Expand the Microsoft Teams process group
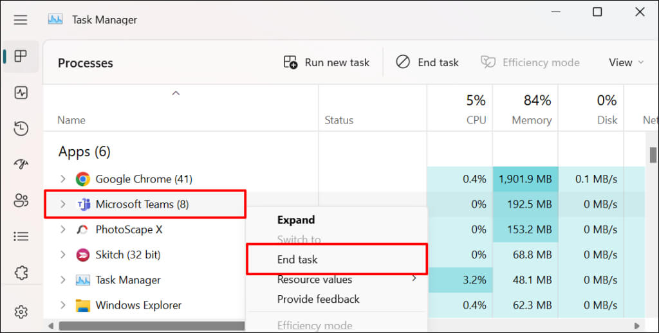The width and height of the screenshot is (659, 333). pos(62,204)
